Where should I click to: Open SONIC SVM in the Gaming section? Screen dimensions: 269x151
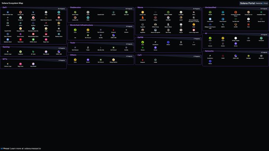coord(59,52)
